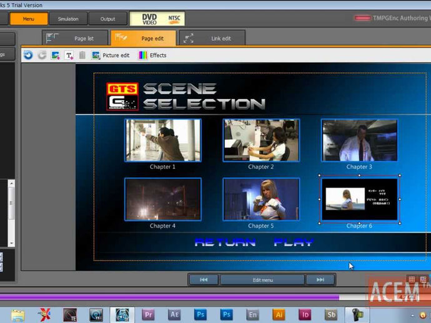Launch the second Photoshop taskbar icon
431x323 pixels.
227,315
